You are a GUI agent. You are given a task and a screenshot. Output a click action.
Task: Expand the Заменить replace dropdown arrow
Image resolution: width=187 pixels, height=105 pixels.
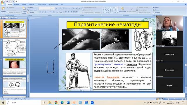[161, 10]
